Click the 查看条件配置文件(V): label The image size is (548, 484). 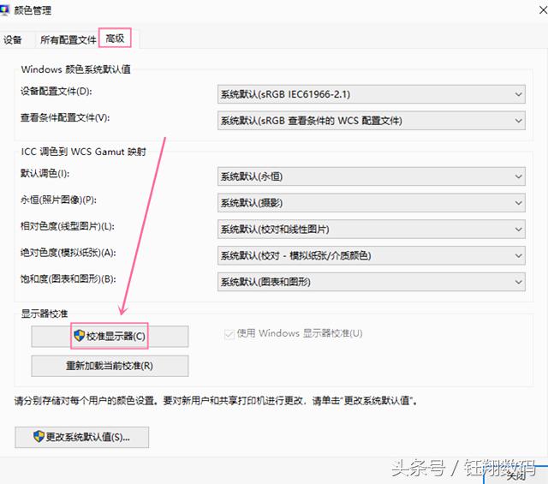[65, 118]
